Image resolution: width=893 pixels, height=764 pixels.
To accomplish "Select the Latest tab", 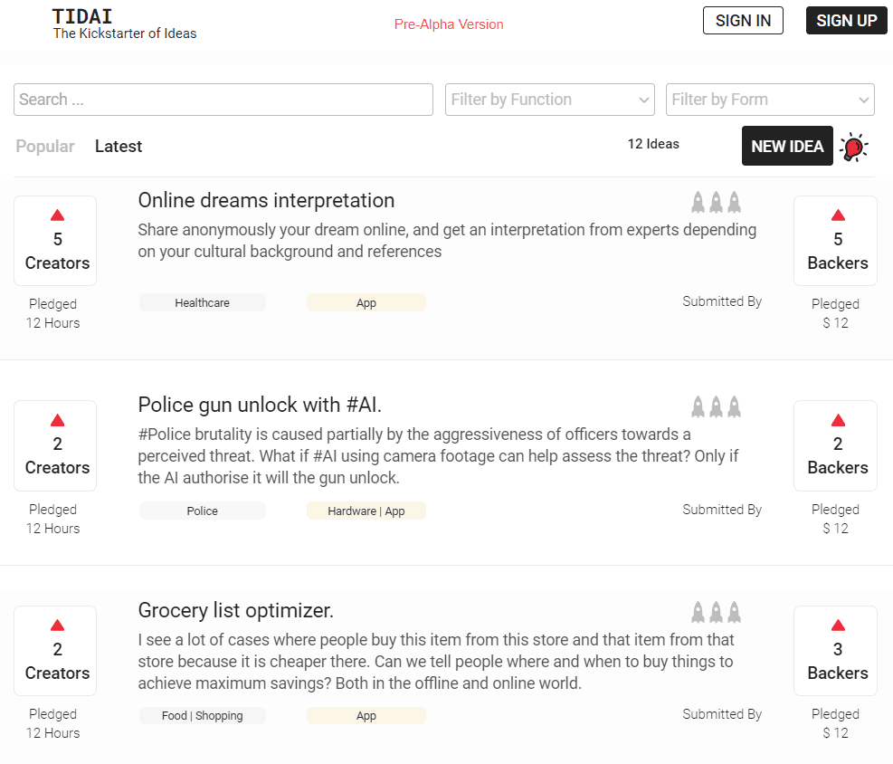I will click(119, 147).
